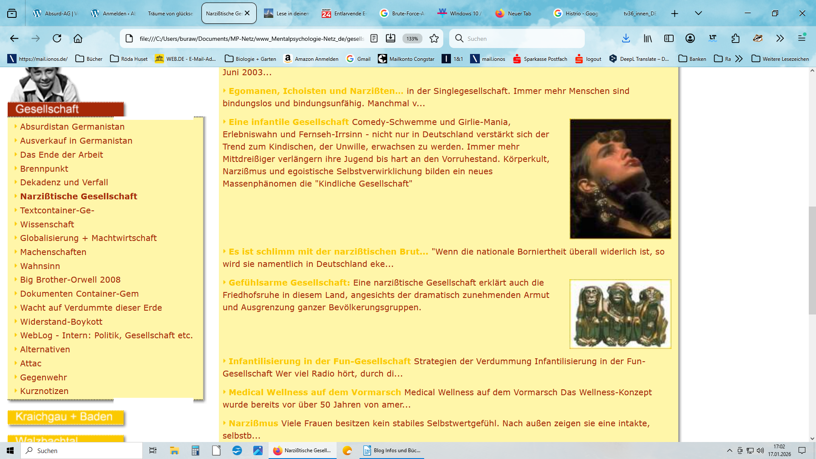Open the Firefox hamburger application menu
Image resolution: width=816 pixels, height=459 pixels.
802,39
